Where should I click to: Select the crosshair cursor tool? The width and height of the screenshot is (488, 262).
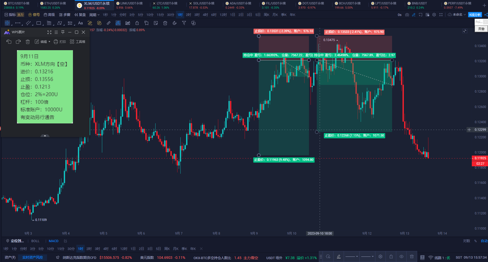pos(7,23)
